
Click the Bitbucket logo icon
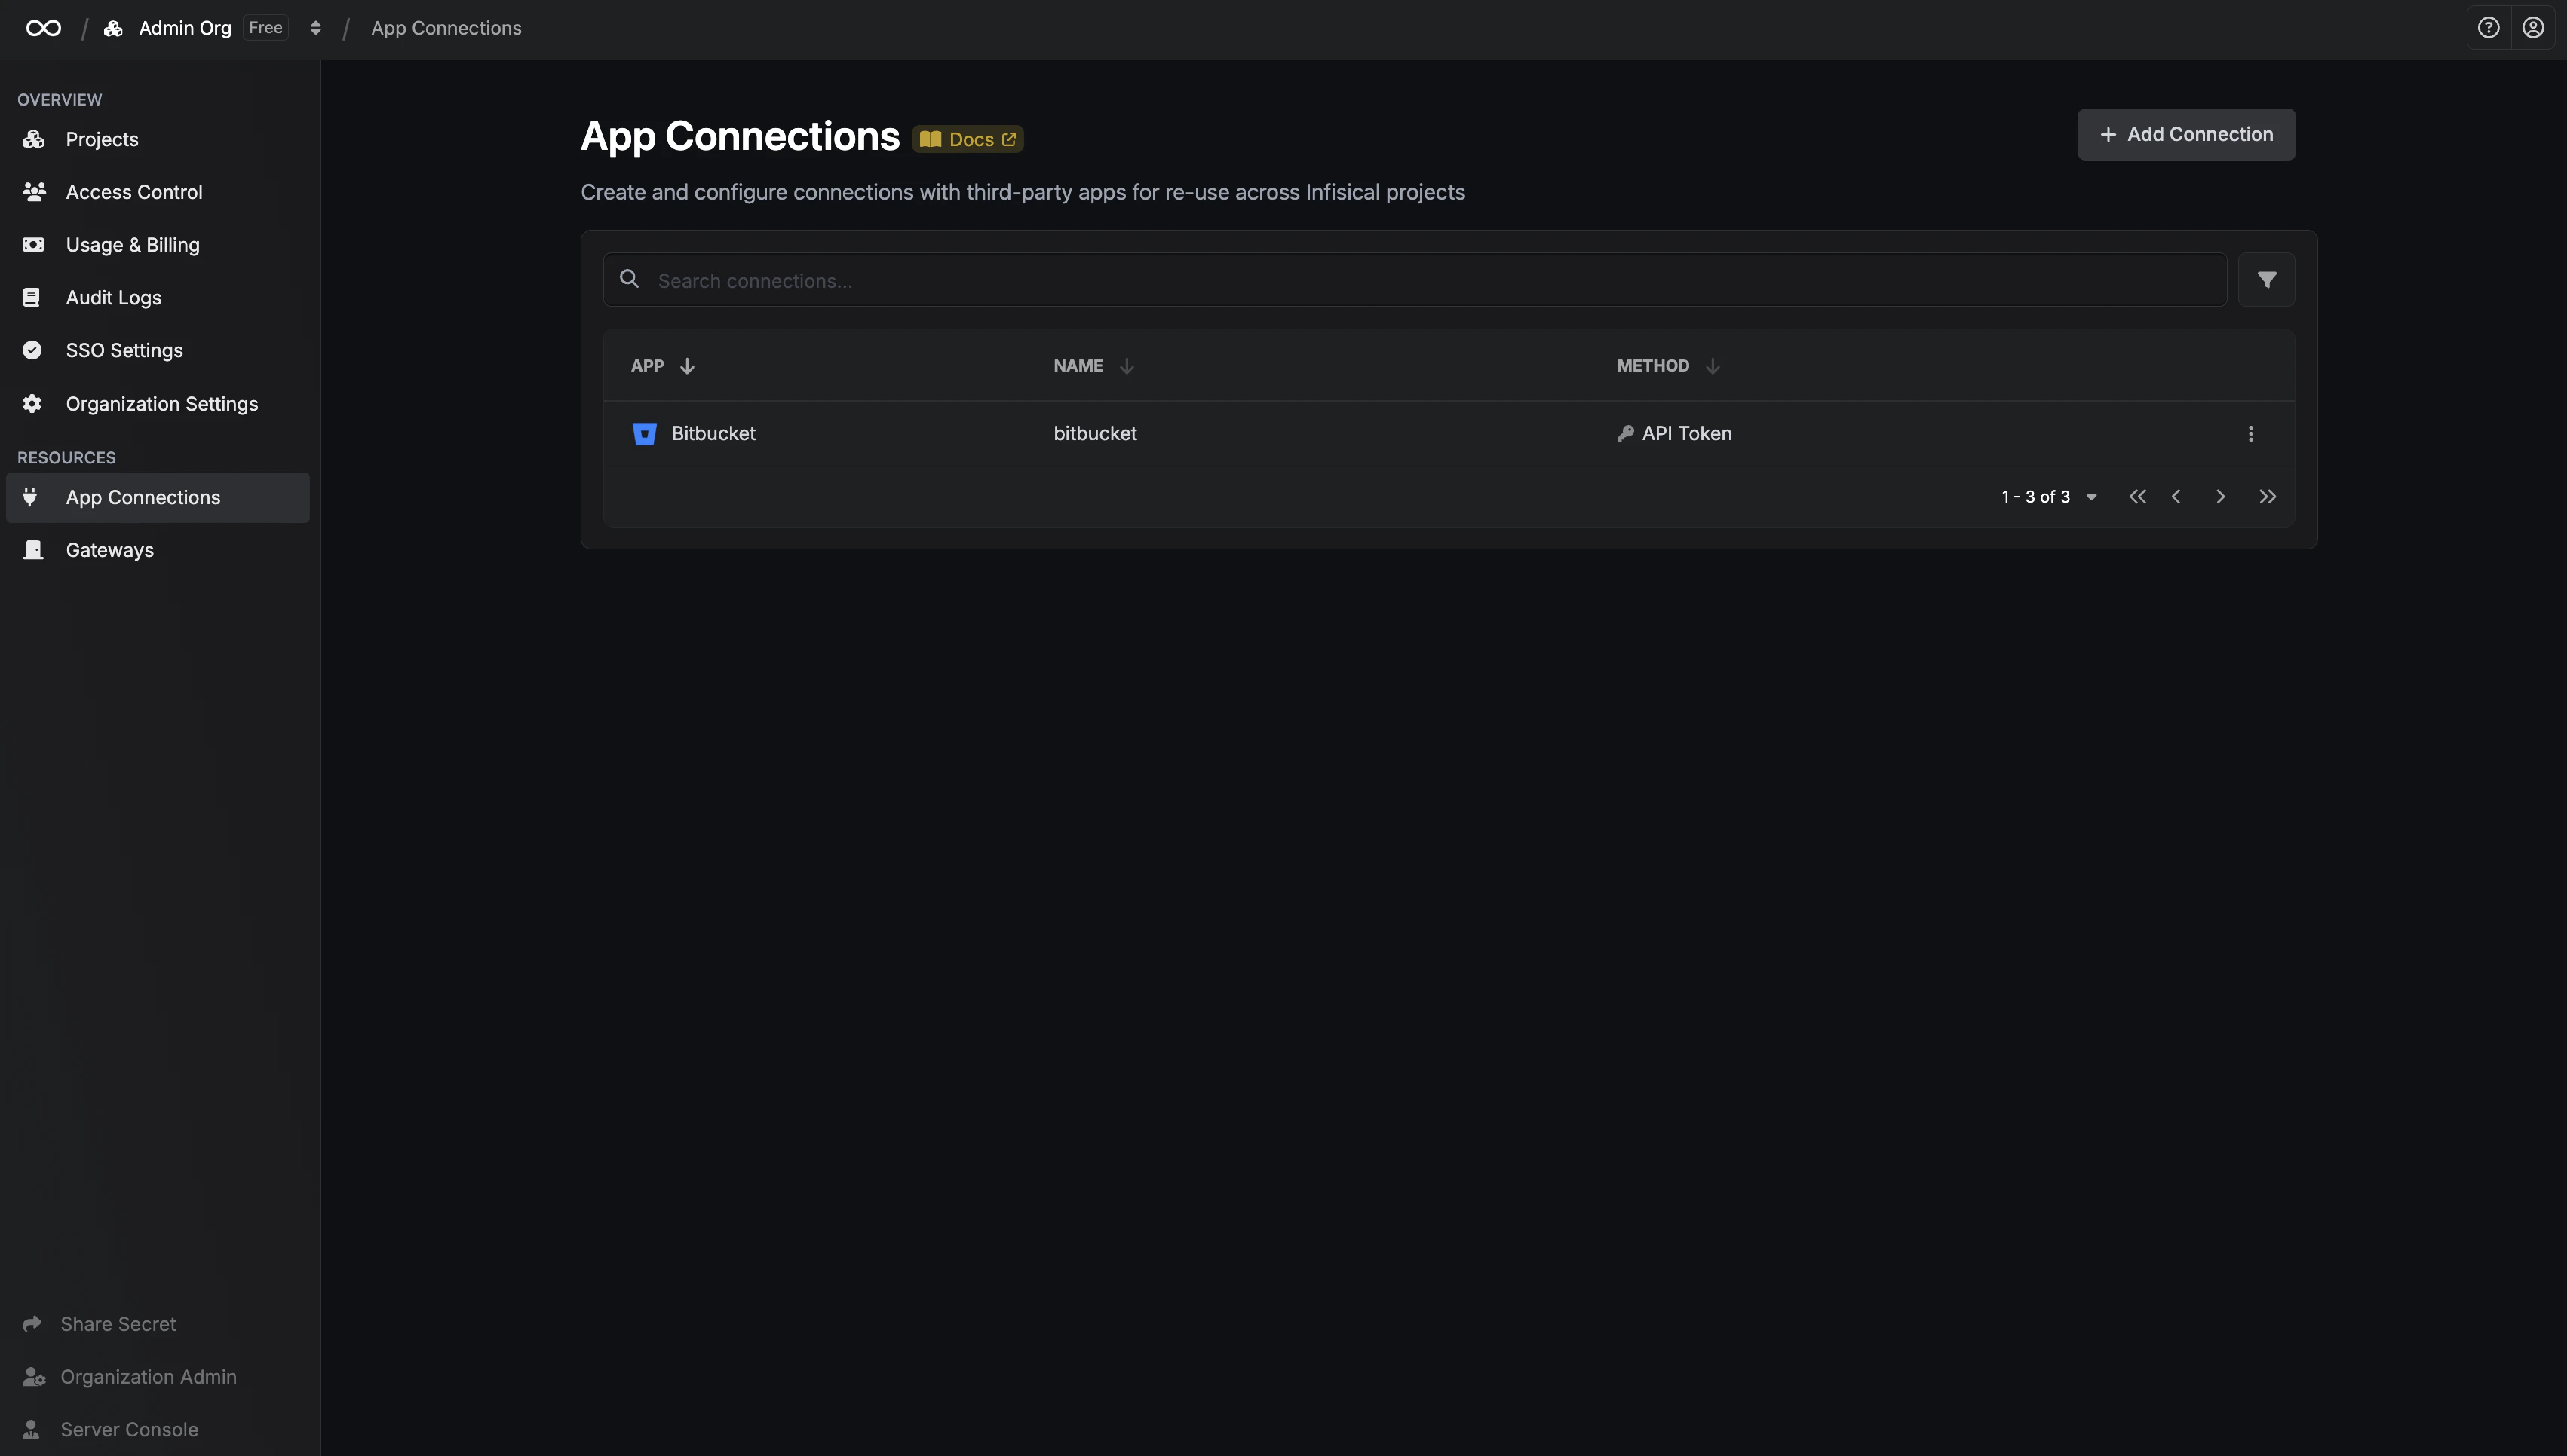click(644, 434)
